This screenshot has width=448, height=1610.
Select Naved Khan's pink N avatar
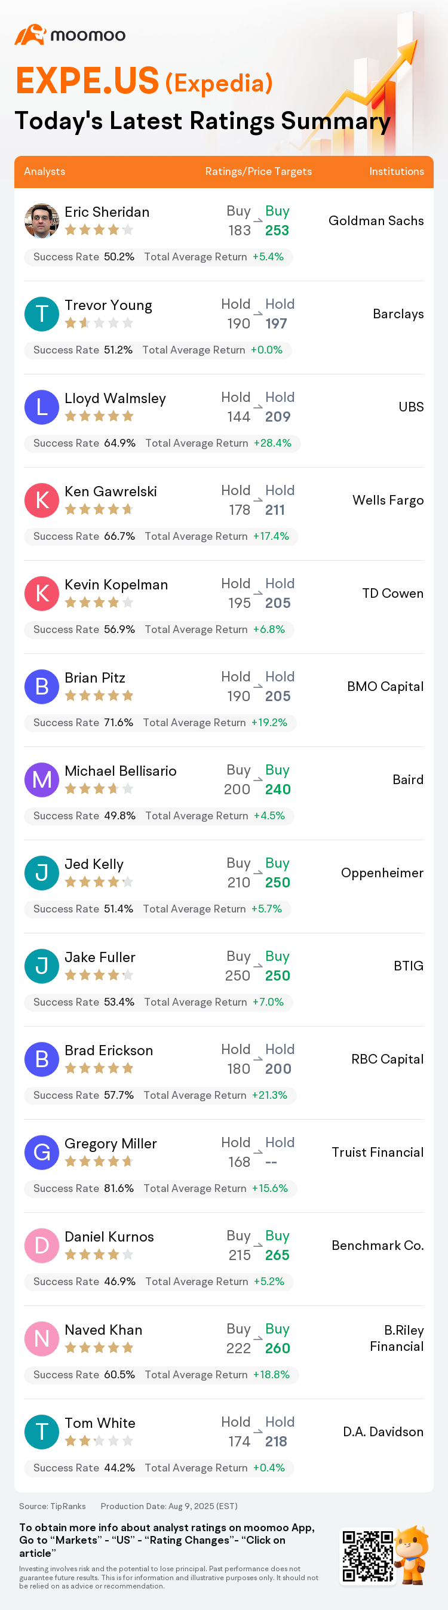point(42,1338)
